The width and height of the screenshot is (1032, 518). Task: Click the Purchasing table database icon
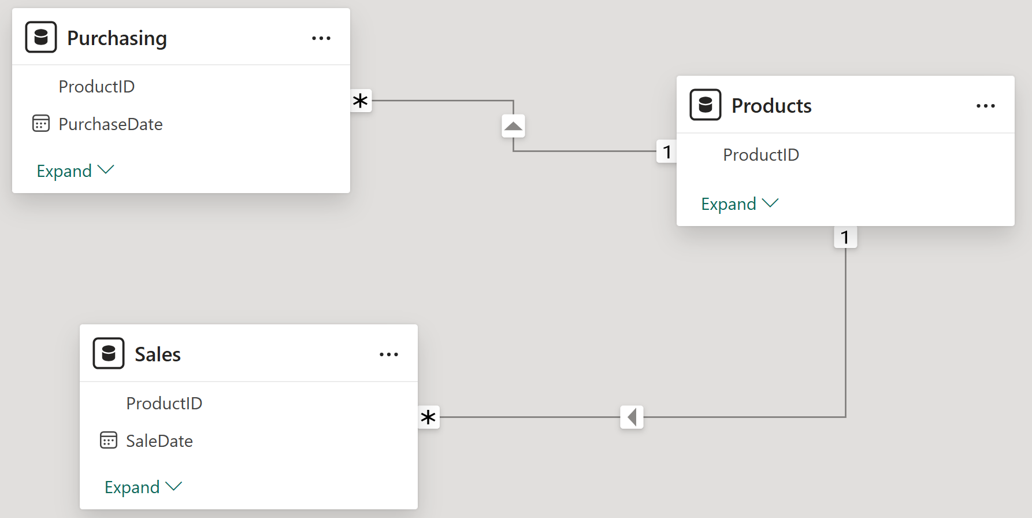[x=41, y=37]
